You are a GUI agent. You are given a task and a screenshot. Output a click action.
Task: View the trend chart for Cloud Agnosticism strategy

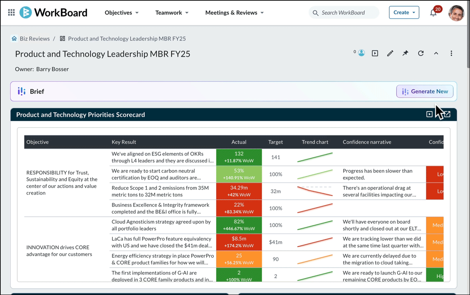tap(315, 225)
